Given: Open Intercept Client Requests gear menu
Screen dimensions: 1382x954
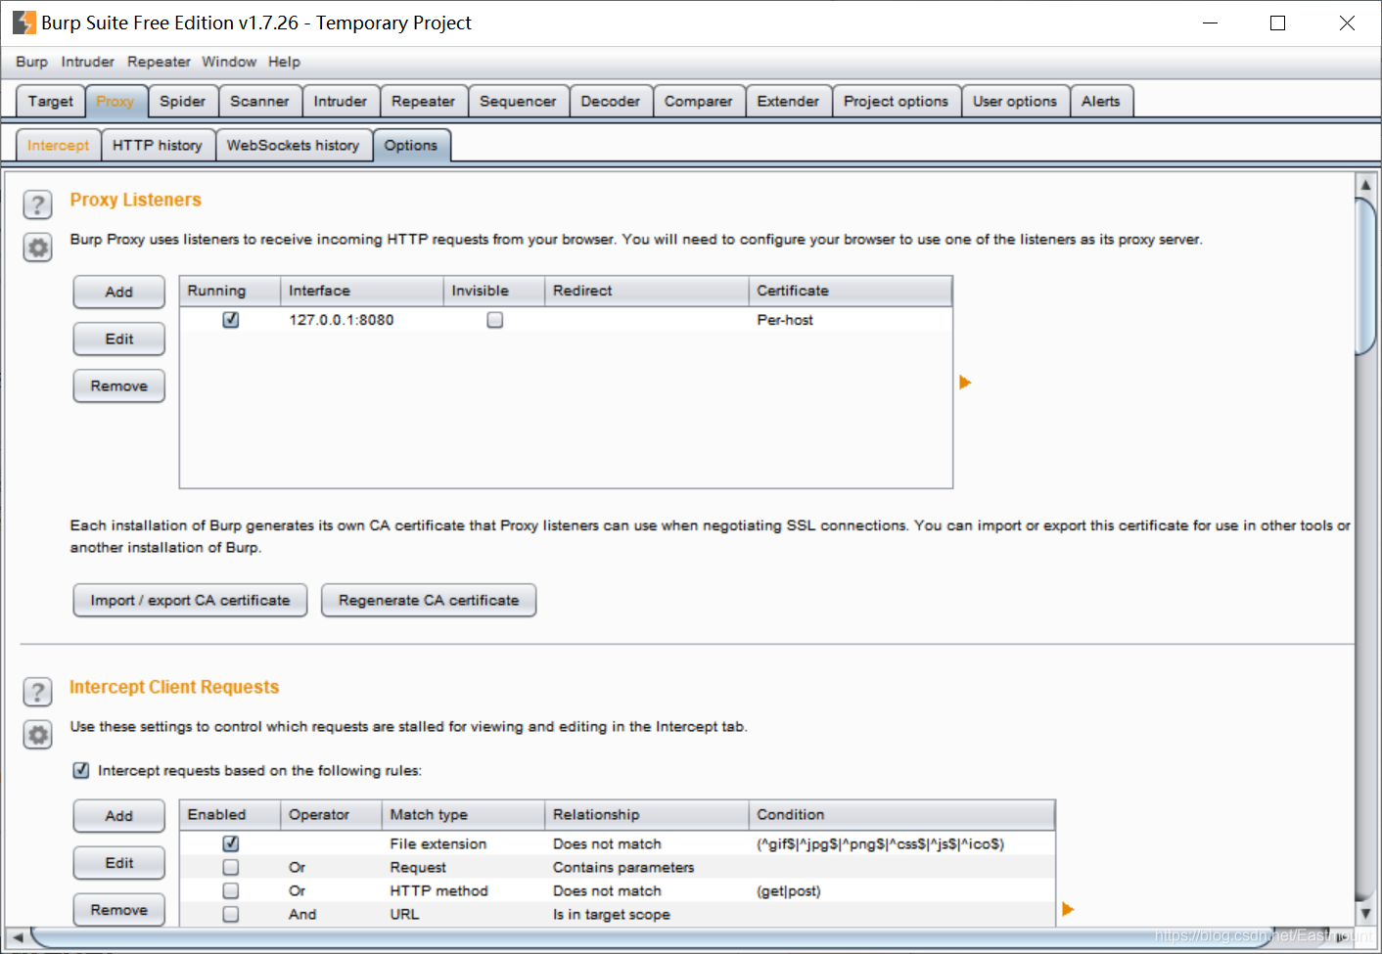Looking at the screenshot, I should [37, 735].
